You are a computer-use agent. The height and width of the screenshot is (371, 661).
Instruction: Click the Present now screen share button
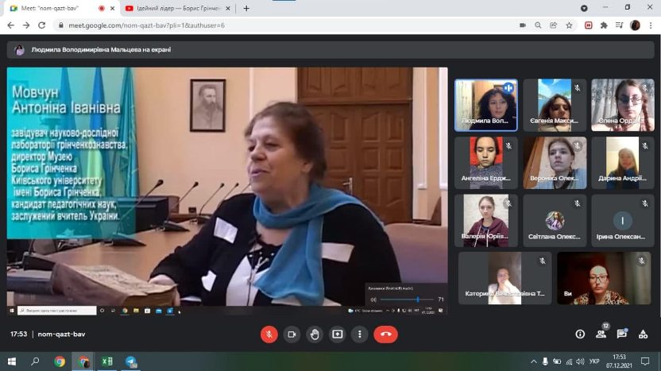[337, 334]
